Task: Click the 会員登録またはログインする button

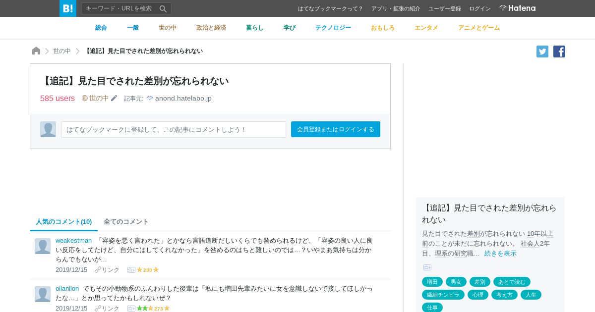Action: [336, 129]
